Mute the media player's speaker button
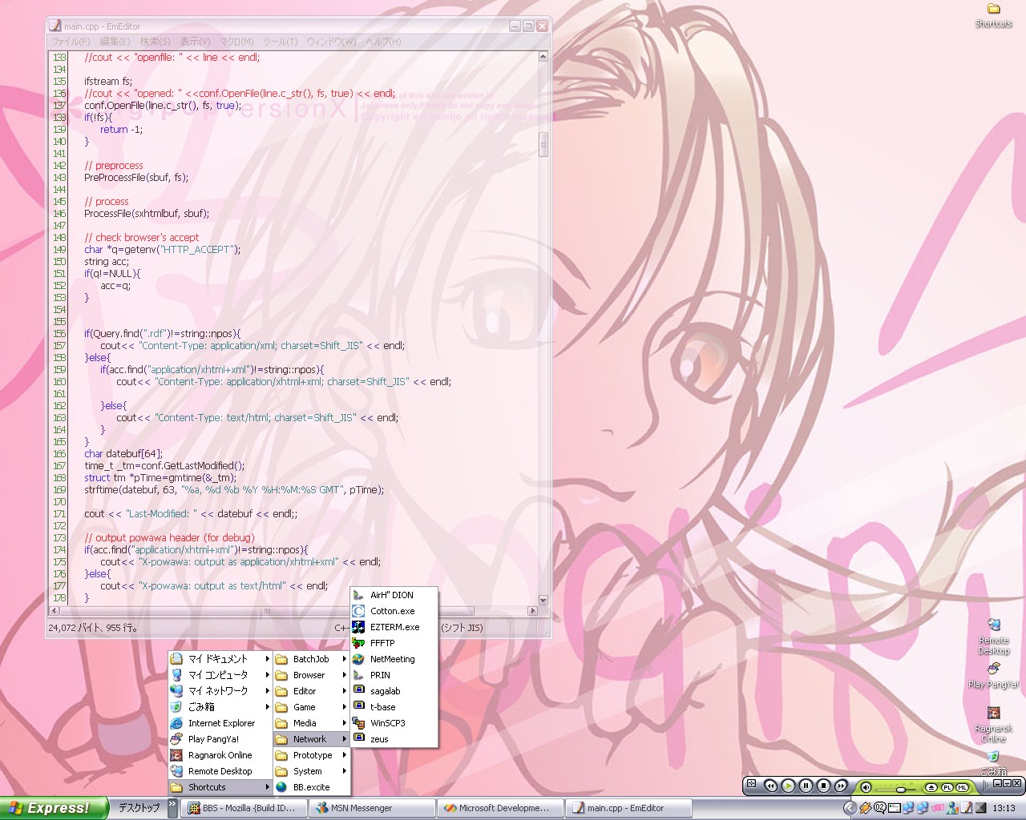The width and height of the screenshot is (1026, 820). pos(866,787)
